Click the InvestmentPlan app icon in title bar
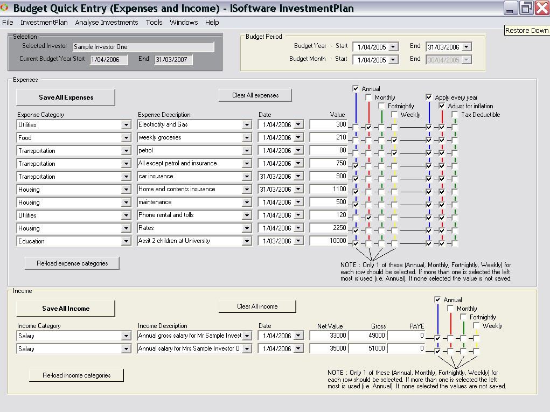 pyautogui.click(x=4, y=8)
